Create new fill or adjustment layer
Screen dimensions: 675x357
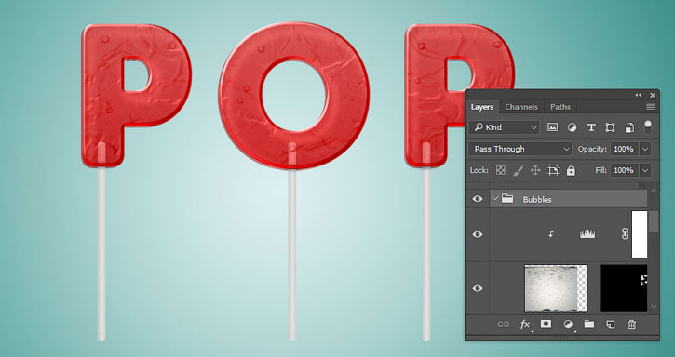pos(568,324)
